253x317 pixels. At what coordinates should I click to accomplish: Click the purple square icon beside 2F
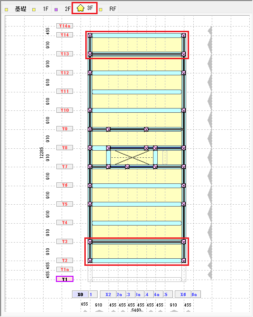click(x=56, y=9)
